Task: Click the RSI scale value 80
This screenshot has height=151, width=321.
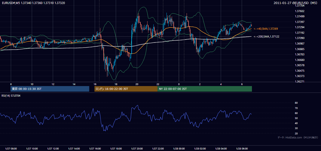Action: click(x=296, y=103)
